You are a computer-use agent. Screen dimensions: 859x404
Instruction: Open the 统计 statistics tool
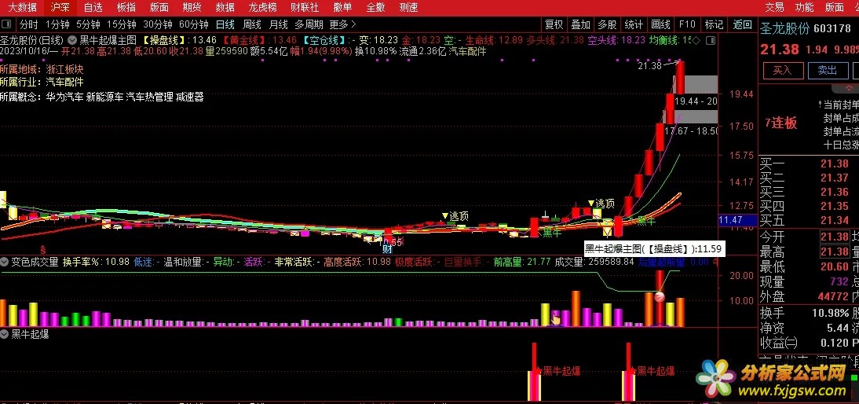tap(634, 24)
